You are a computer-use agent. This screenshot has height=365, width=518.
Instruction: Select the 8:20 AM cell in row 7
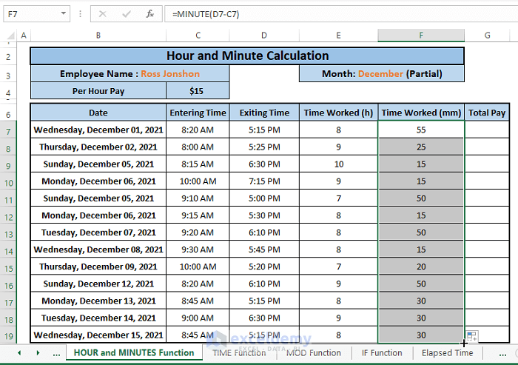point(198,130)
